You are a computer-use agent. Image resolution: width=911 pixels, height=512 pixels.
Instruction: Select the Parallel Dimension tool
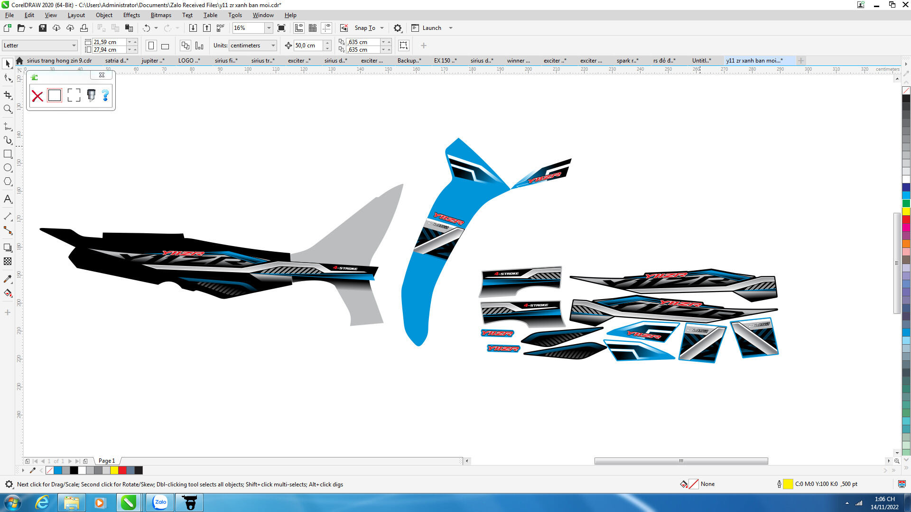point(8,217)
